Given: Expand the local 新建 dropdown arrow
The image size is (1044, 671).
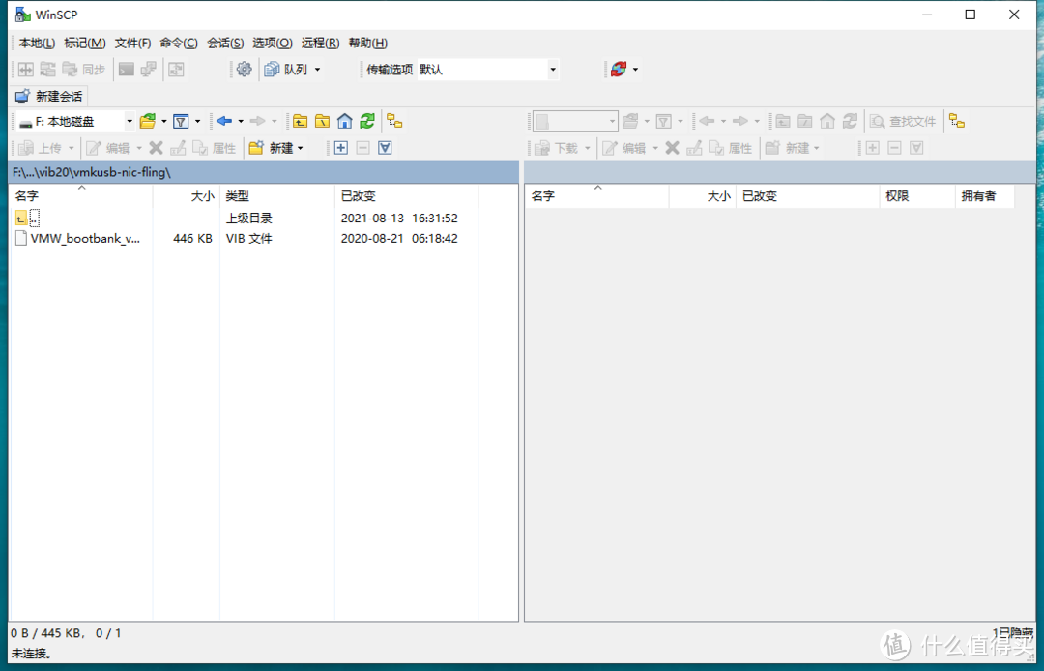Looking at the screenshot, I should 301,148.
